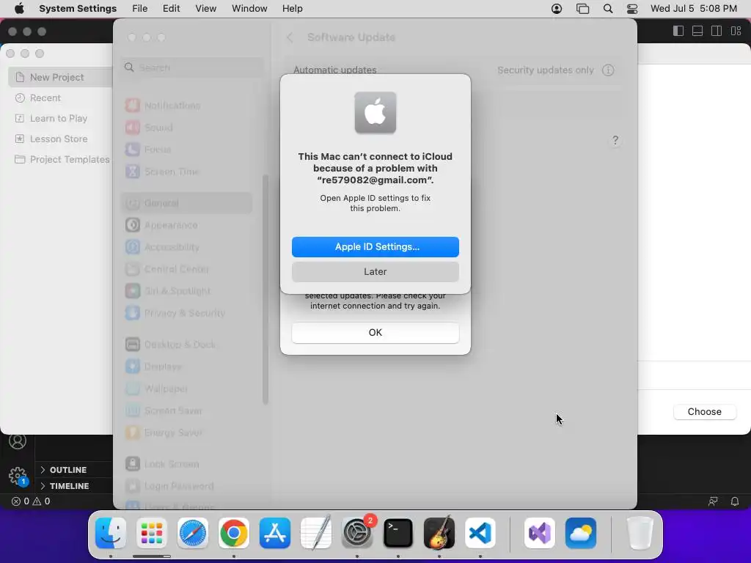Select New Project in GarageBand sidebar
This screenshot has width=751, height=563.
tap(60, 77)
